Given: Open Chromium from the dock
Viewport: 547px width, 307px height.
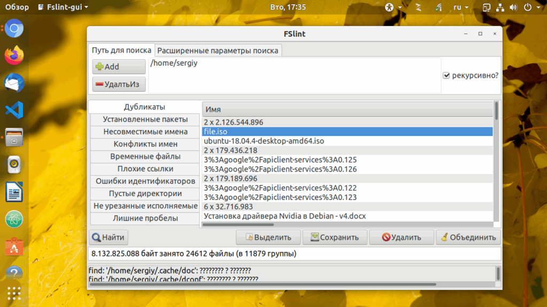Looking at the screenshot, I should point(14,29).
